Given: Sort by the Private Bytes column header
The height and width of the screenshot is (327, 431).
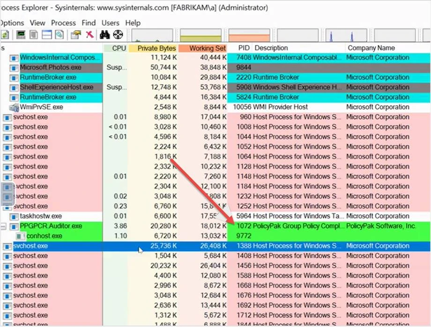Looking at the screenshot, I should 156,48.
